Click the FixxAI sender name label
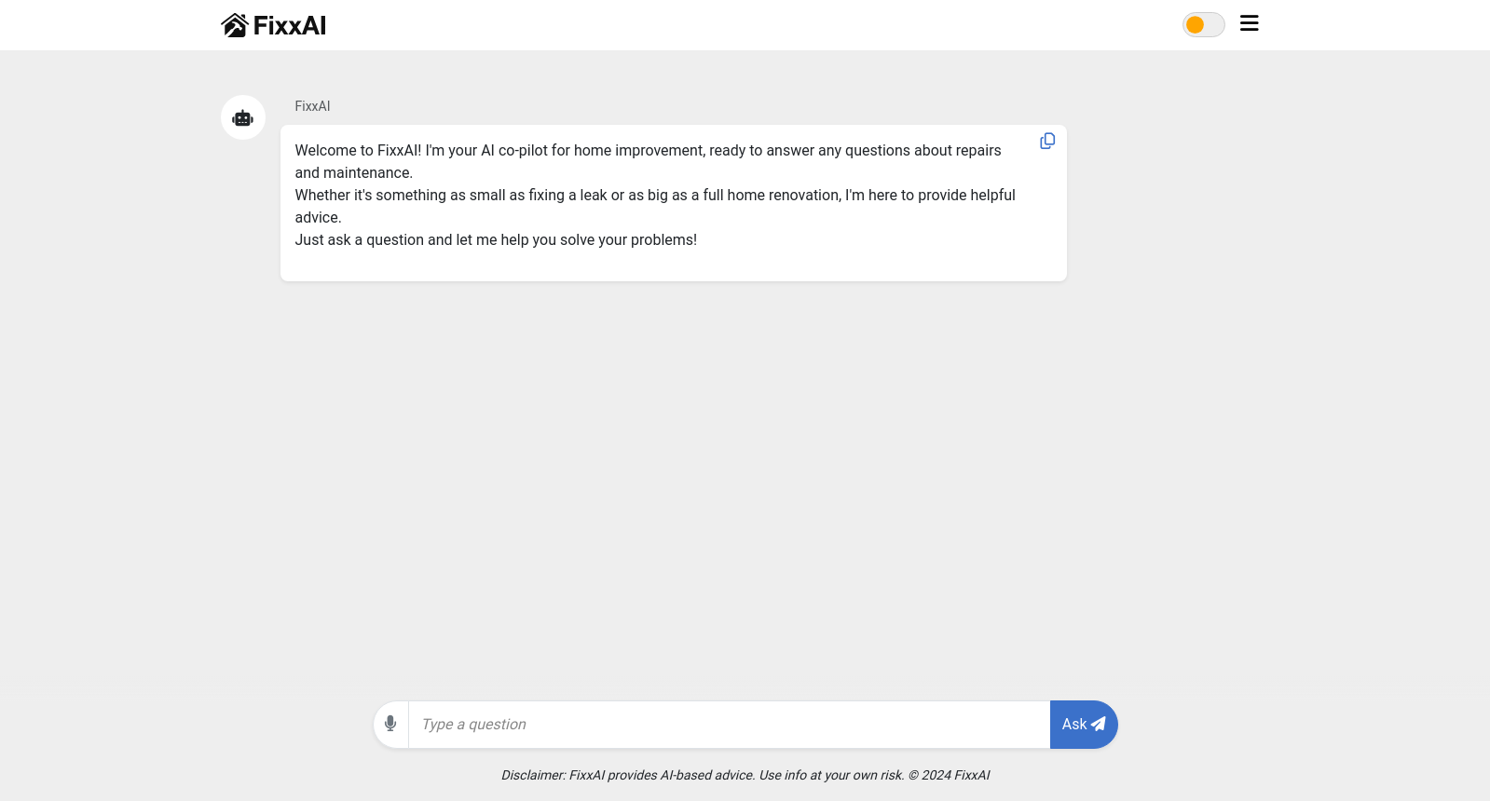This screenshot has width=1490, height=801. 312,106
